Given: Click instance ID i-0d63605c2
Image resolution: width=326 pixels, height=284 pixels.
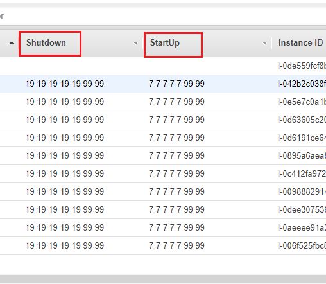Looking at the screenshot, I should [302, 120].
